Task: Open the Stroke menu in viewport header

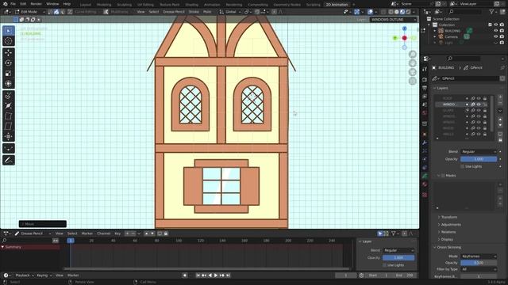Action: click(x=194, y=12)
